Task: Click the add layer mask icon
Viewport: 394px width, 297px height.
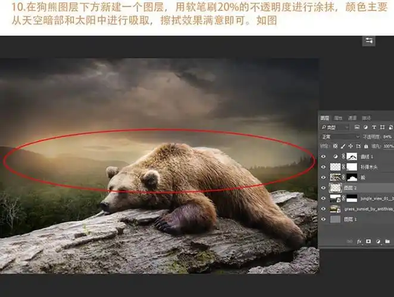Action: click(369, 241)
